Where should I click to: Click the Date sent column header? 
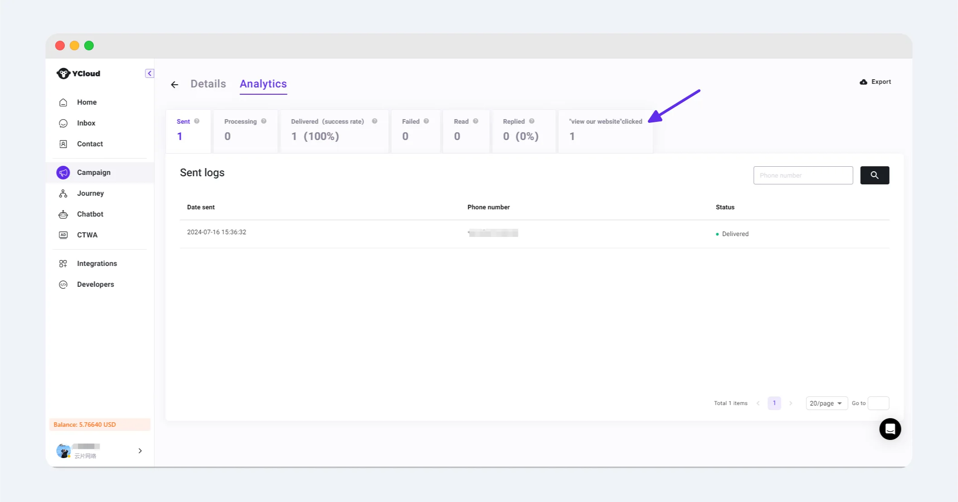click(201, 207)
